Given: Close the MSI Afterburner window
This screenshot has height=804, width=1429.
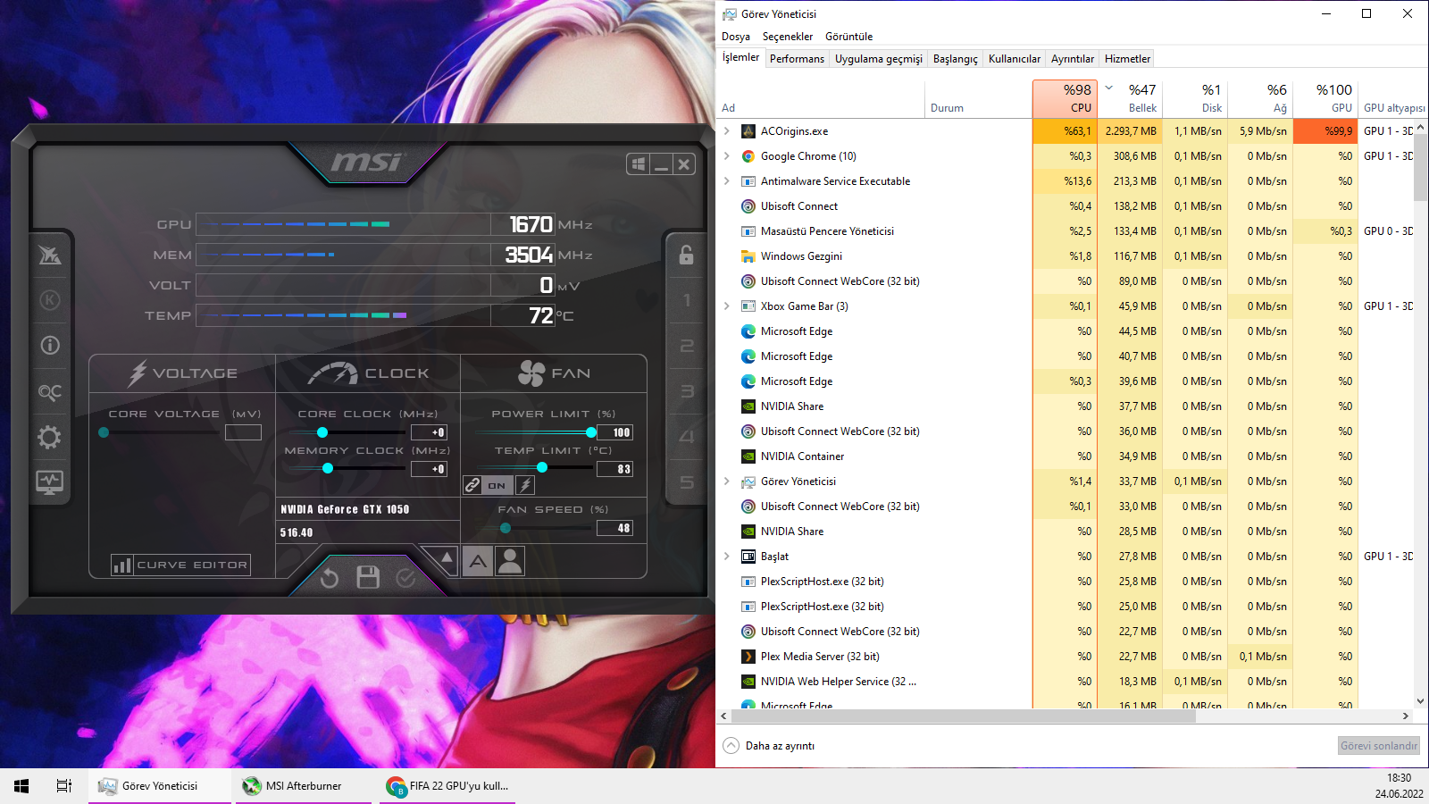Looking at the screenshot, I should coord(684,164).
